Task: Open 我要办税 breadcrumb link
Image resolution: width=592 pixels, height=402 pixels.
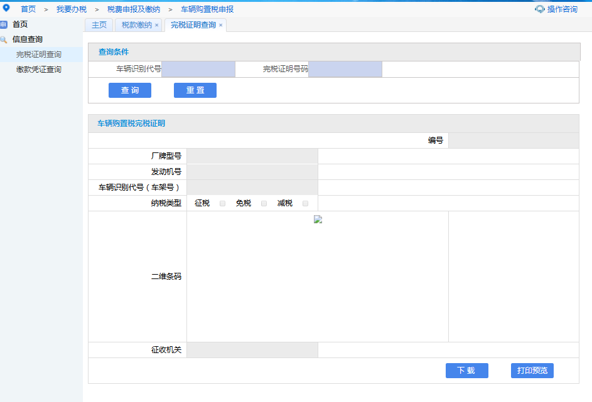Action: point(72,9)
